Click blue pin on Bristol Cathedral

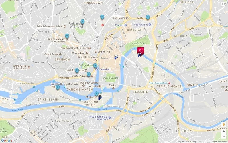[77, 70]
